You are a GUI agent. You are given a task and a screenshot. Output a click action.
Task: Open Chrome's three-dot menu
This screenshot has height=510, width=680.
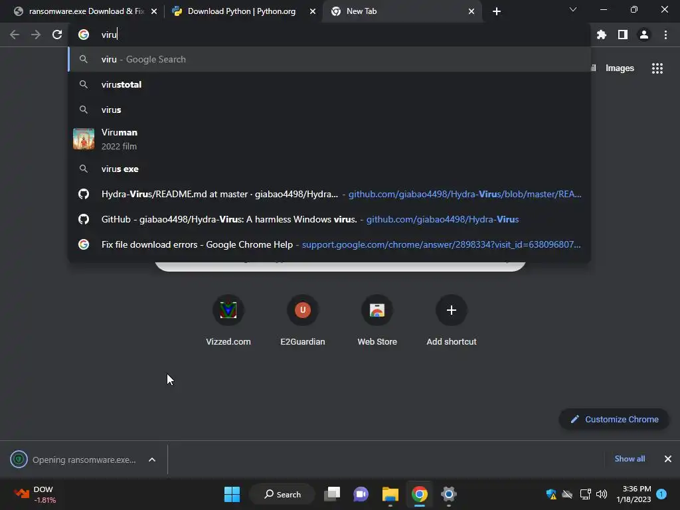665,35
